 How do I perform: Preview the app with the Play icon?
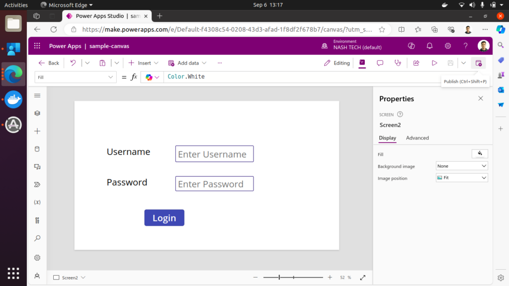434,63
